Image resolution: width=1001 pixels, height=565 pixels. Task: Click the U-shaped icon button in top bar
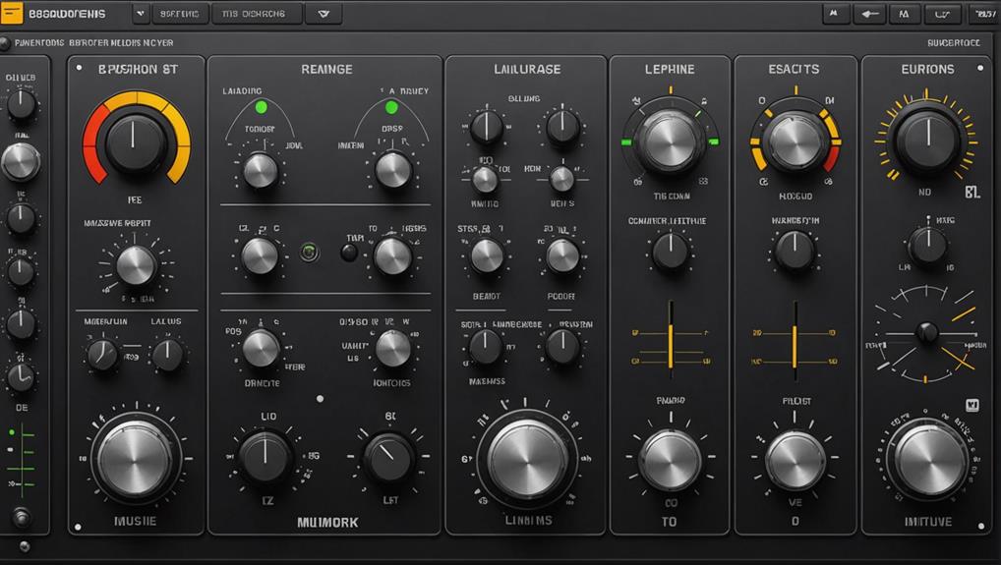point(942,13)
